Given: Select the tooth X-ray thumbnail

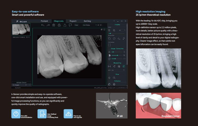Looking at the screenshot, I should coord(21,30).
